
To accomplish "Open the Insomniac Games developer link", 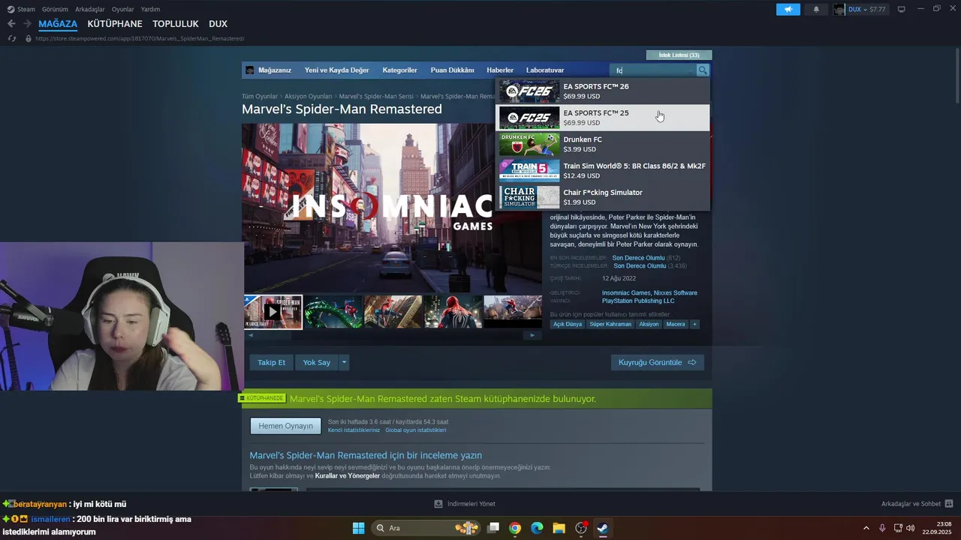I will (626, 292).
